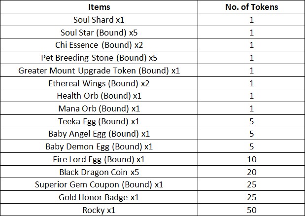This screenshot has width=305, height=216.
Task: Select Pet Breeding Stone (Bound) x5 cell
Action: click(99, 58)
